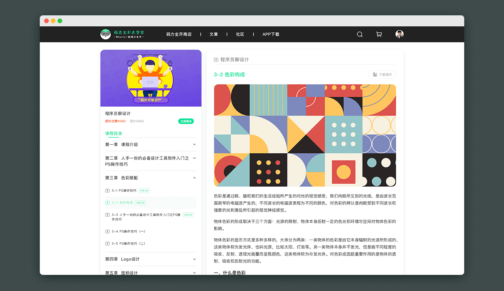Click the book icon next to 程序员聊设计 heading

coord(216,60)
